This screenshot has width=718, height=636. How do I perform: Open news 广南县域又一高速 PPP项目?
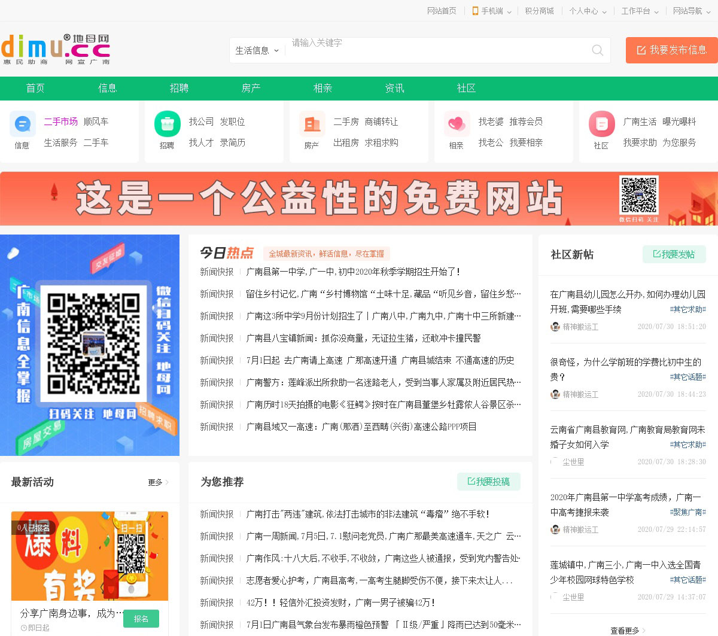point(361,427)
